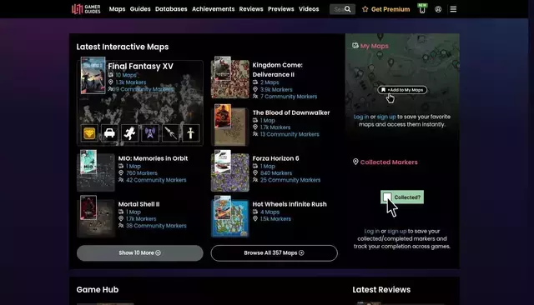Click '7 Community Markers' text
Screen dimensions: 534x305
(x=289, y=97)
